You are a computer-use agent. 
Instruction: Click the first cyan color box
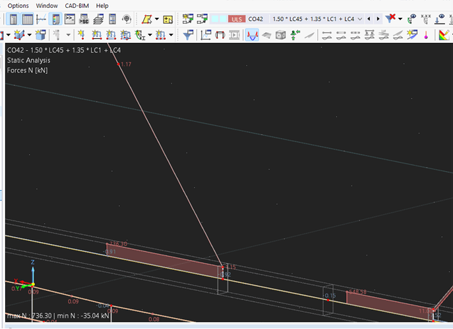(x=215, y=19)
